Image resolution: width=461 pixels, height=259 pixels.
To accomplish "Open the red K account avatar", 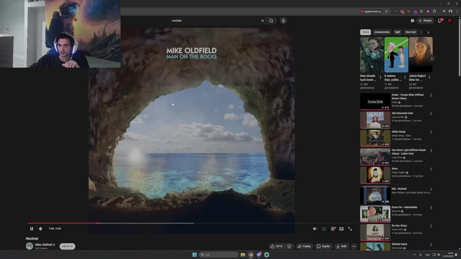I will 450,21.
